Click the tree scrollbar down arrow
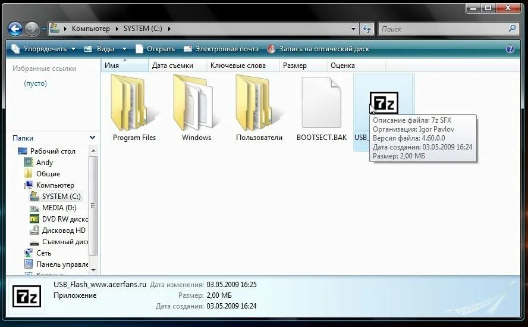This screenshot has width=528, height=327. 93,270
